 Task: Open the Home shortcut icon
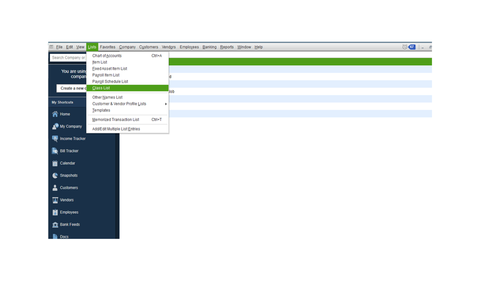coord(55,114)
